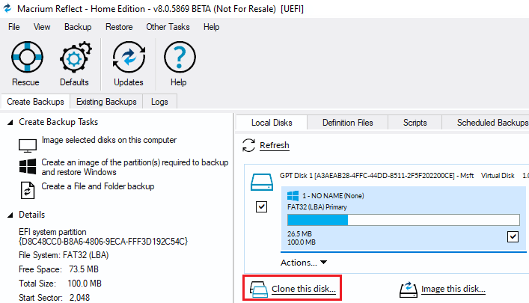Click the Virtual Disk label

498,176
